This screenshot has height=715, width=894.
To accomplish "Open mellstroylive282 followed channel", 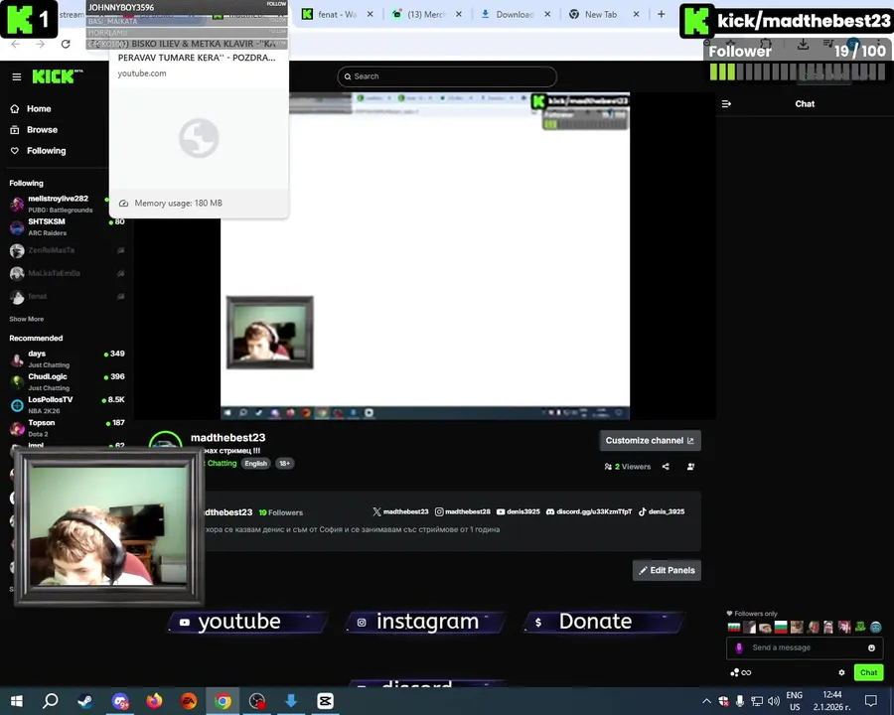I will point(59,204).
